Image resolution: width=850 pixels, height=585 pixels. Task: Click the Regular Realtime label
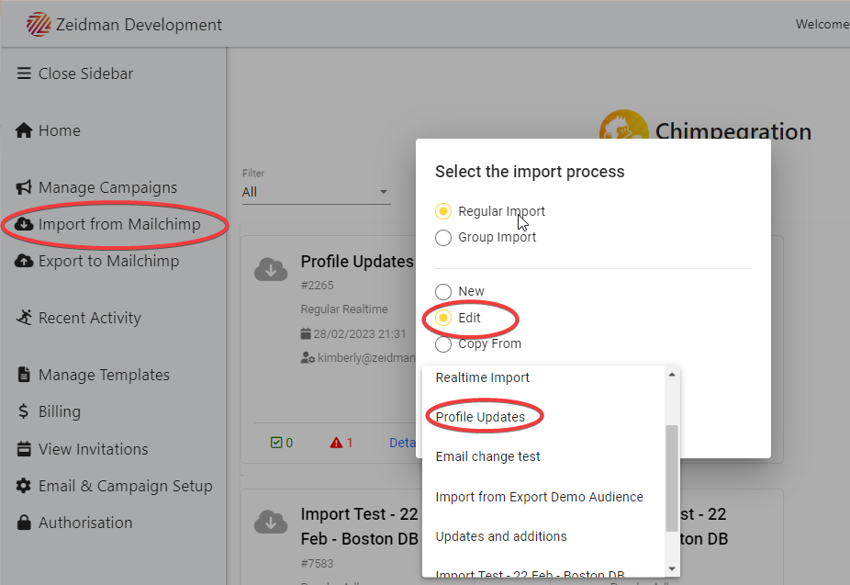tap(344, 309)
